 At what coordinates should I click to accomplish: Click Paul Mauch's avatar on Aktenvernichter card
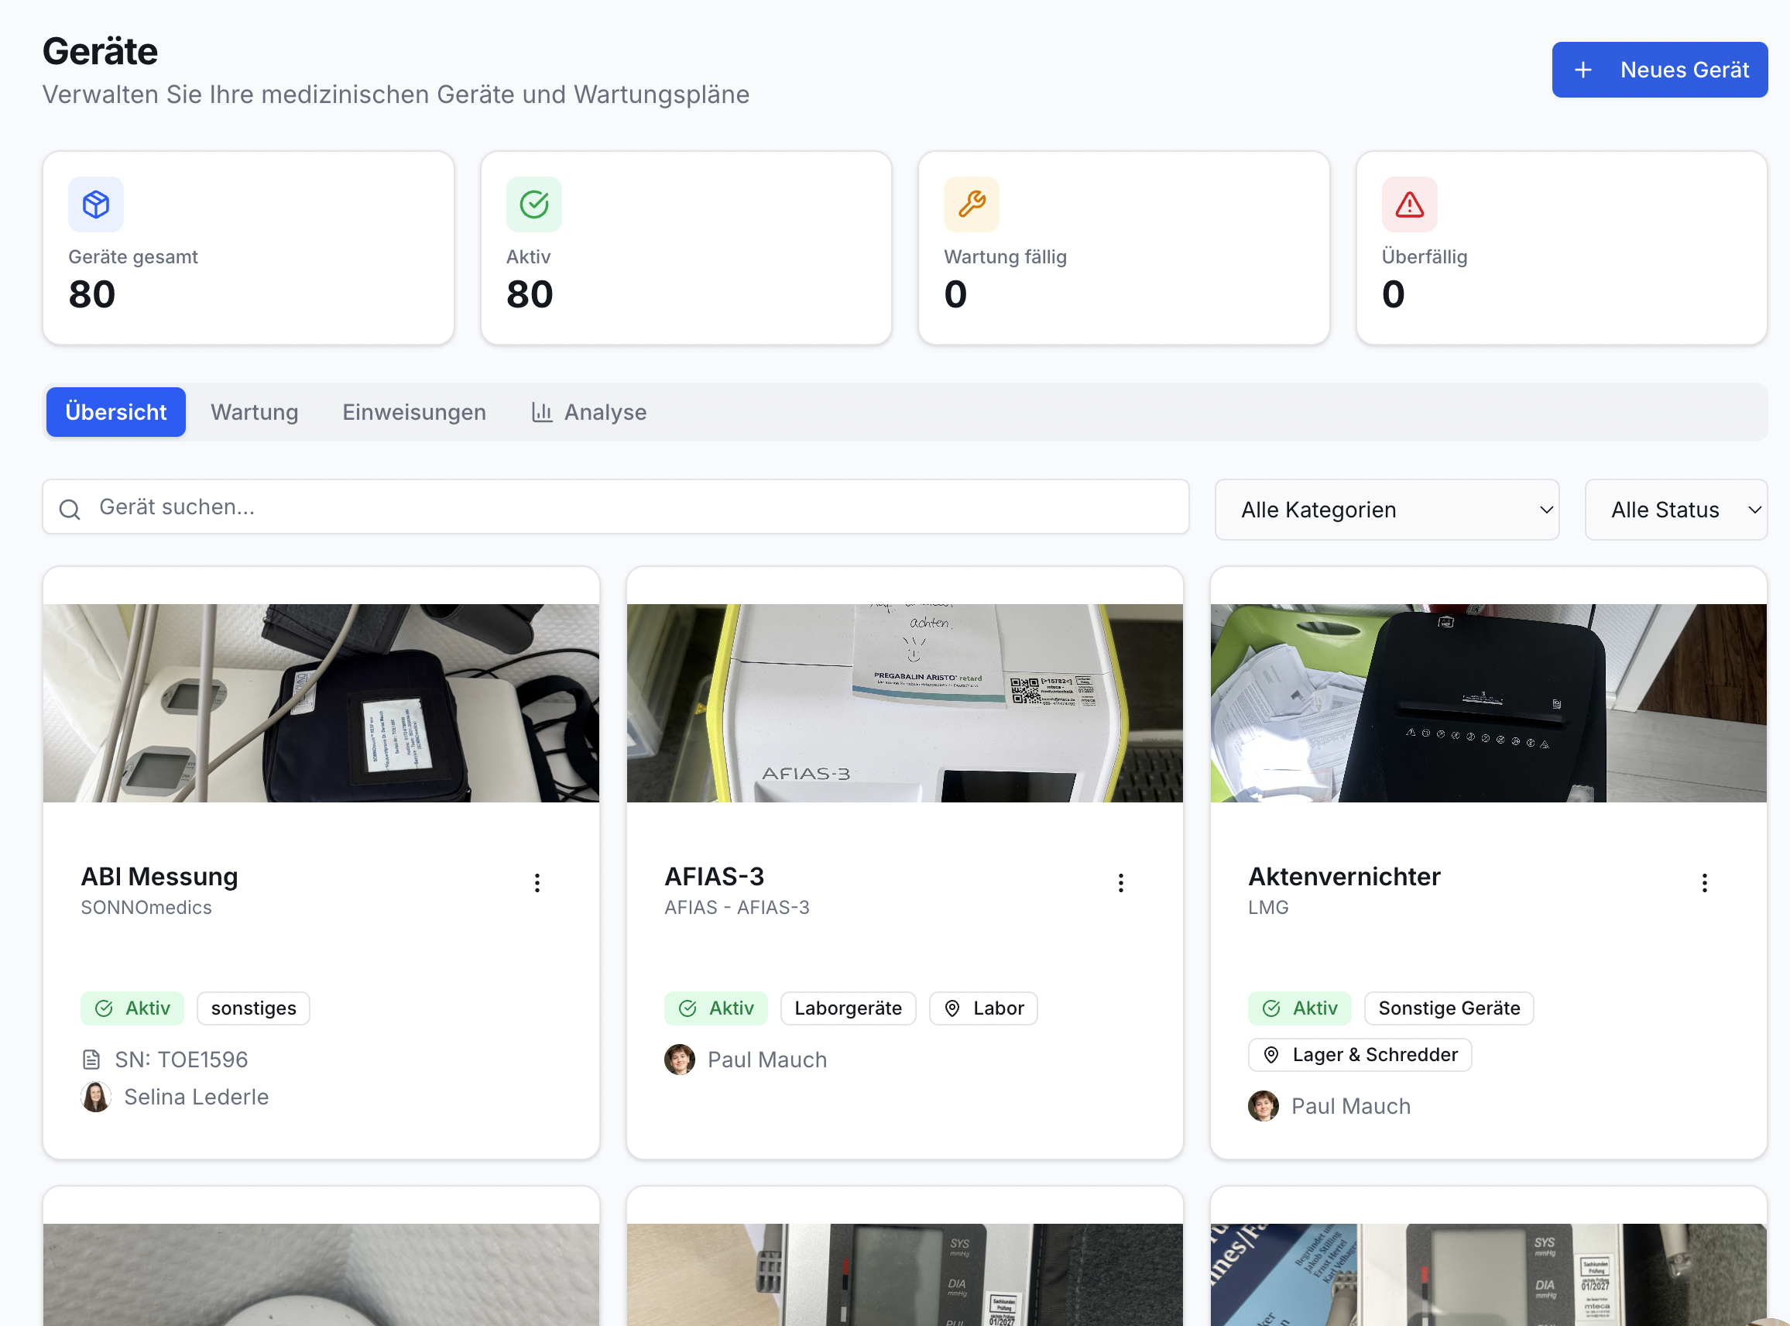point(1264,1106)
